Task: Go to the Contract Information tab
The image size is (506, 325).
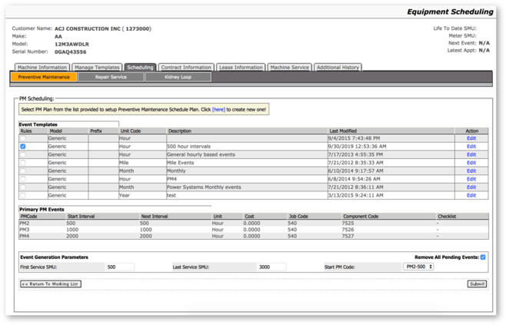Action: (x=186, y=68)
